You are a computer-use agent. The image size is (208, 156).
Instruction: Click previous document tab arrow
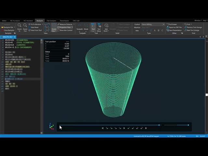pyautogui.click(x=200, y=37)
